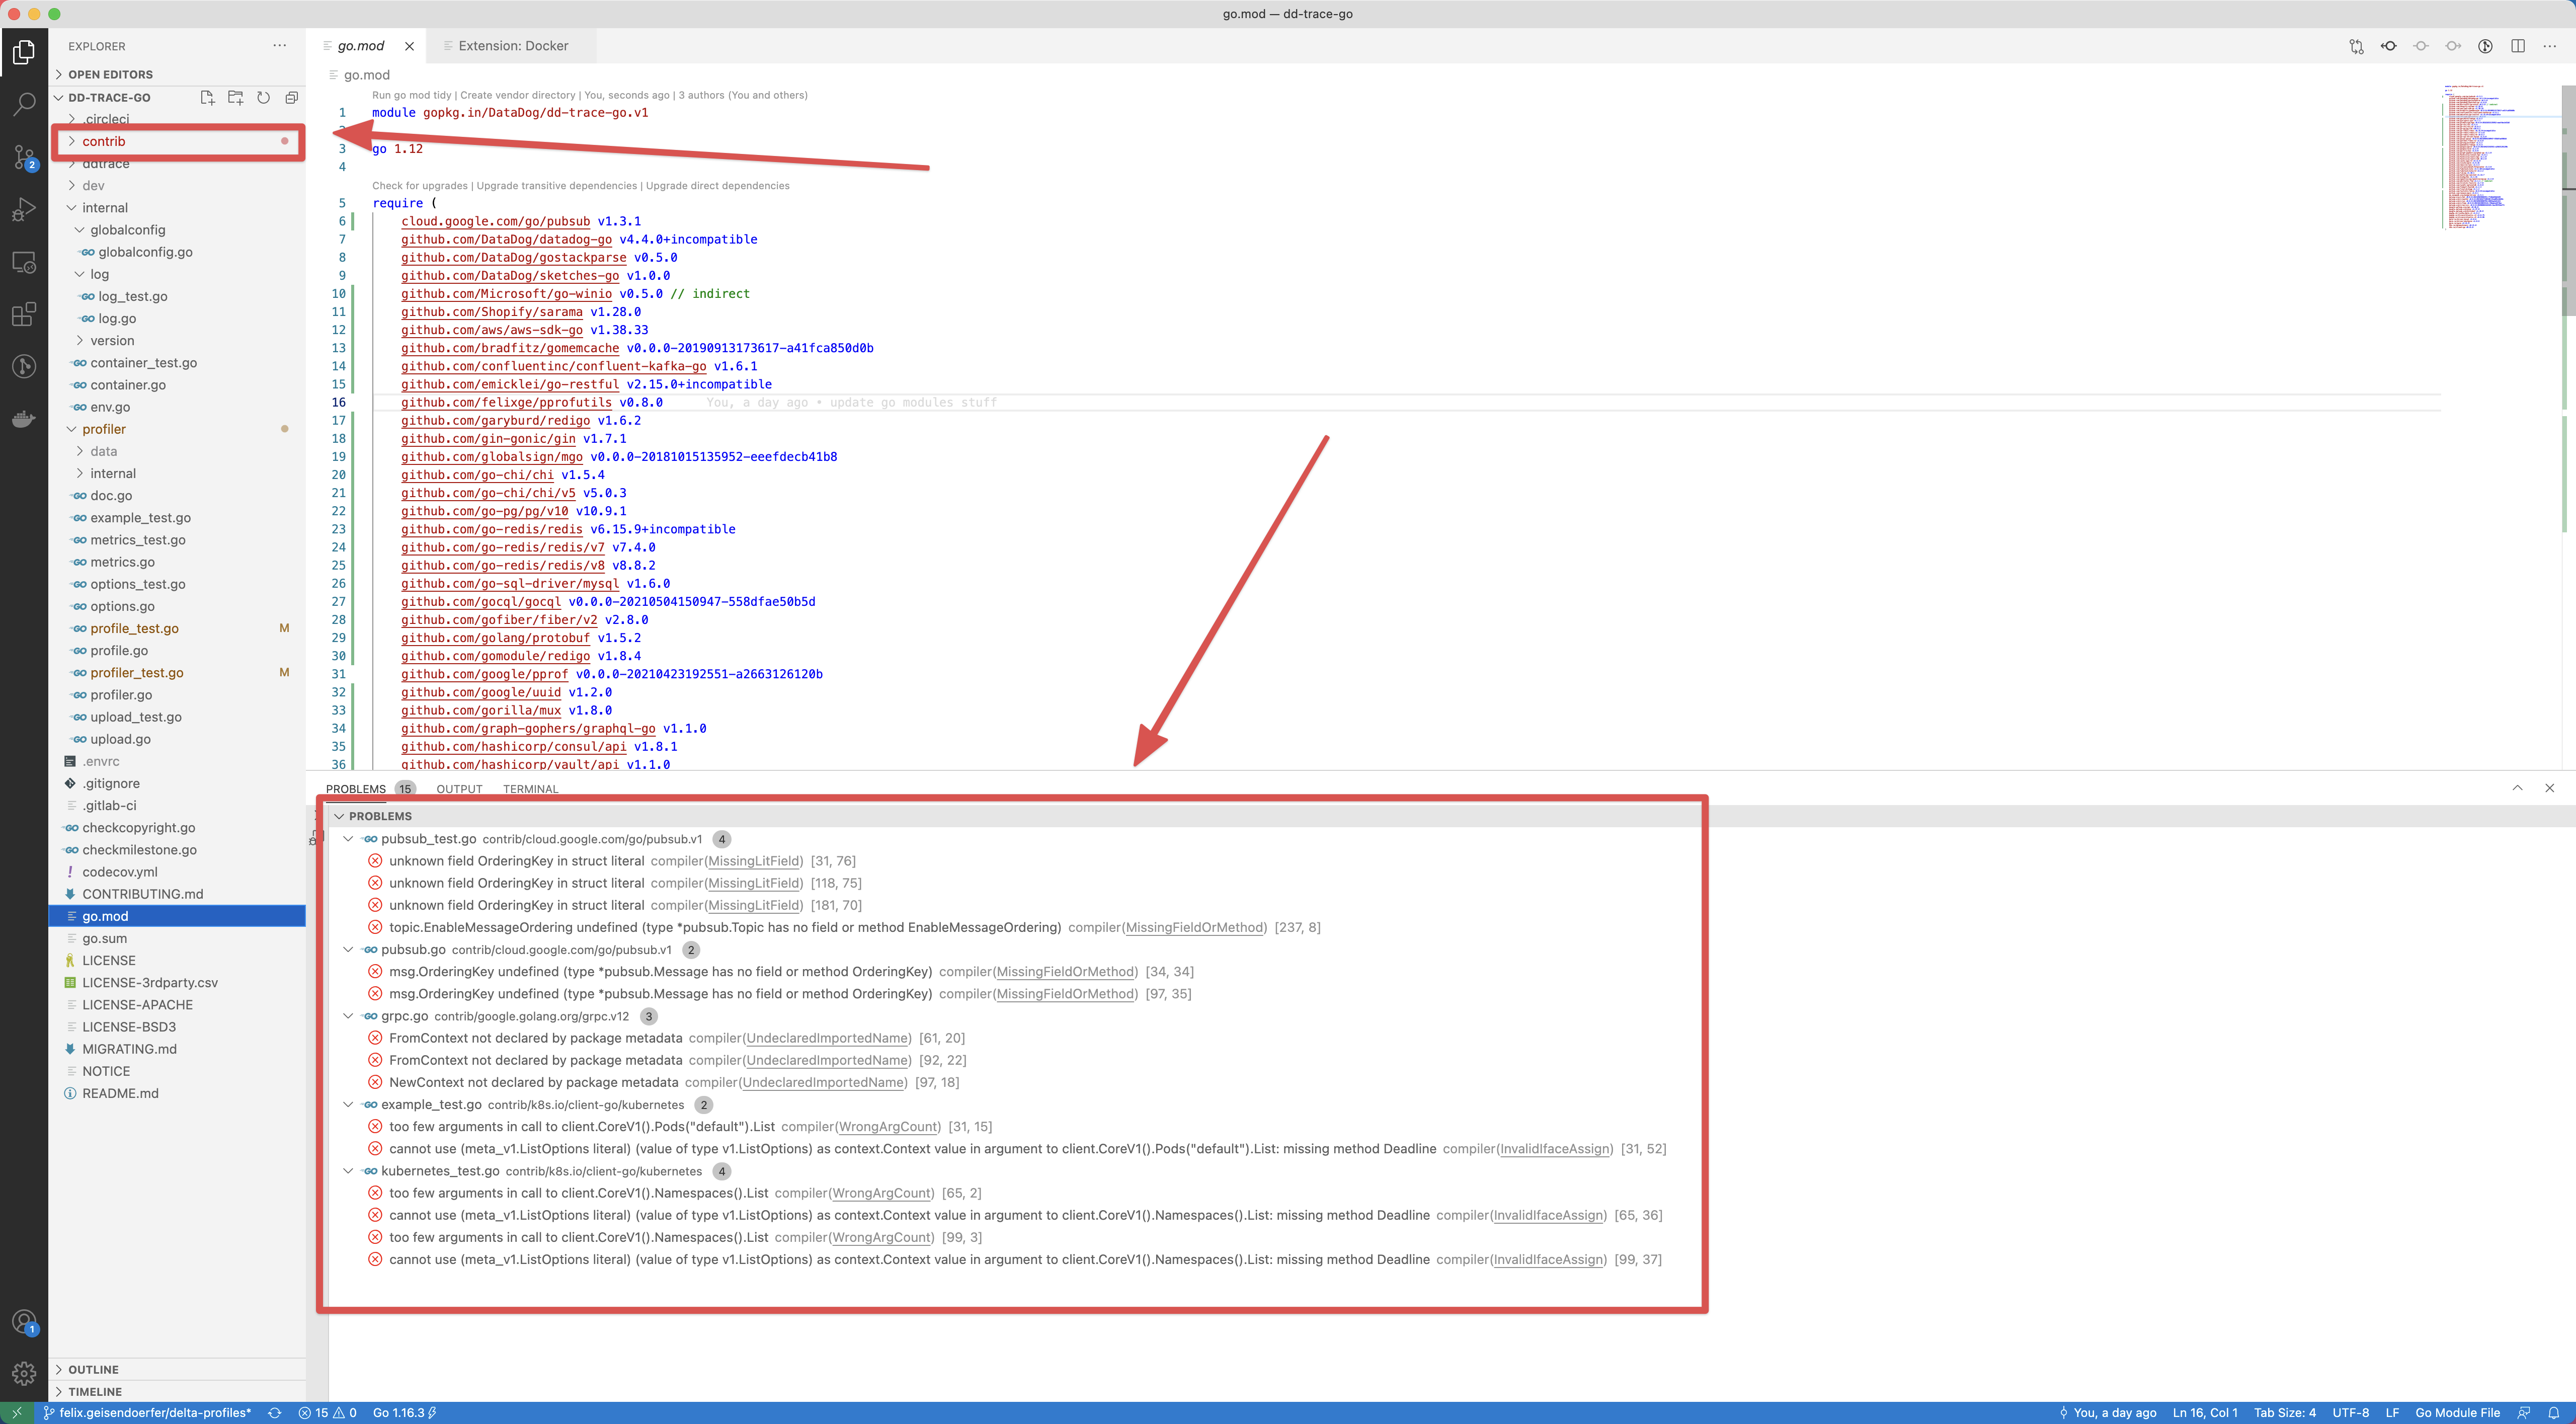Switch to Extension: Docker tab
Viewport: 2576px width, 1424px height.
pos(512,46)
